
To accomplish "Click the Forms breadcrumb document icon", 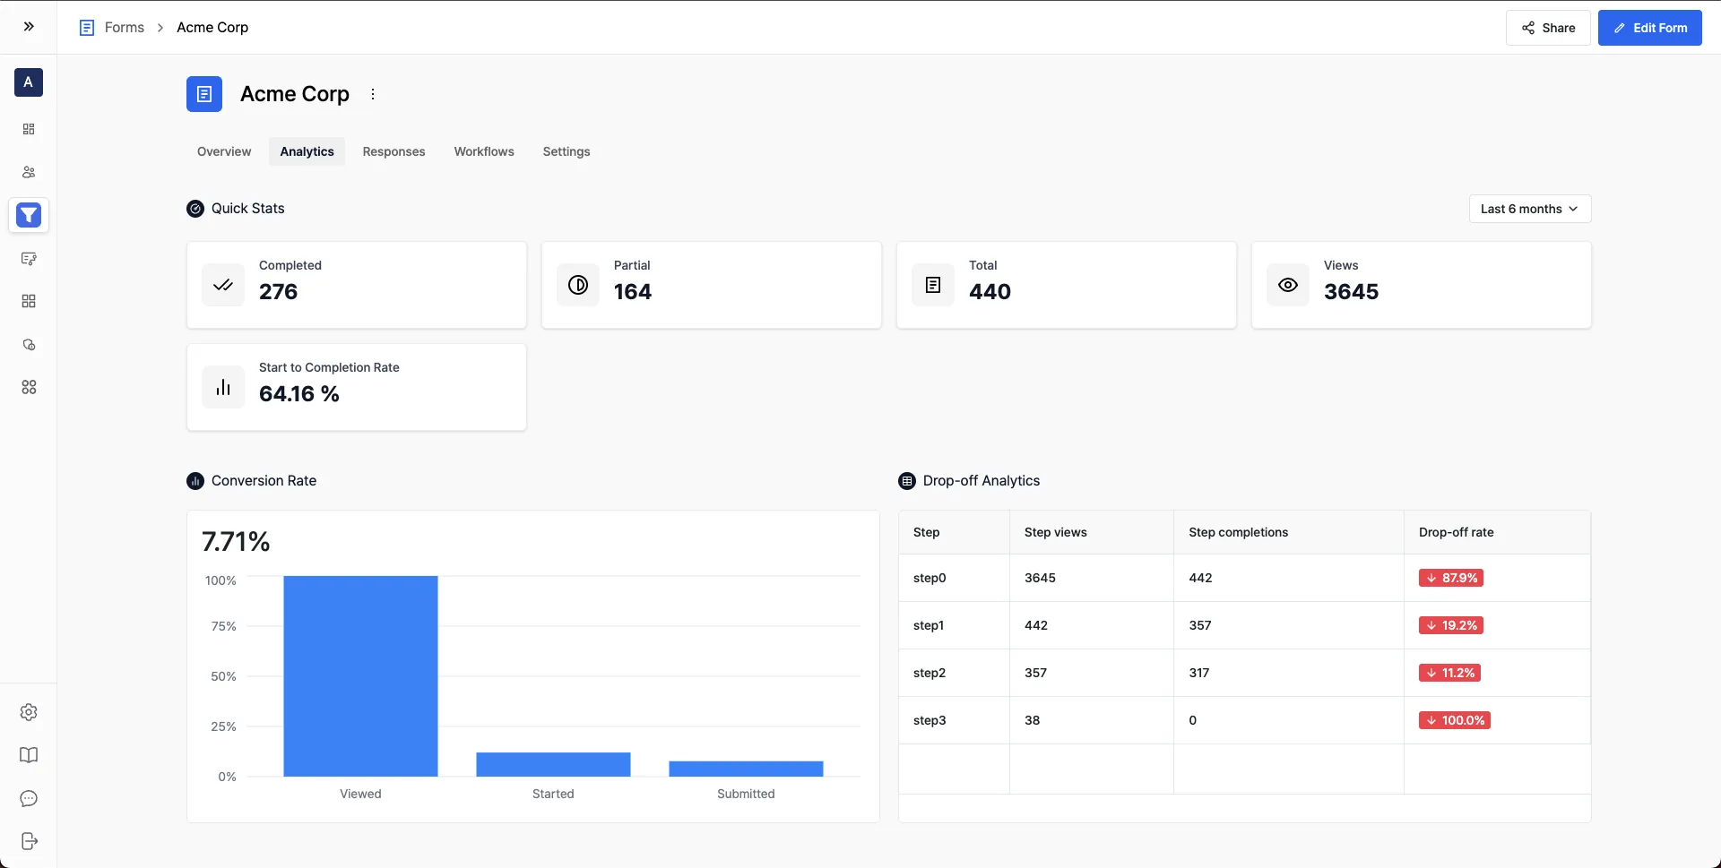I will 87,28.
